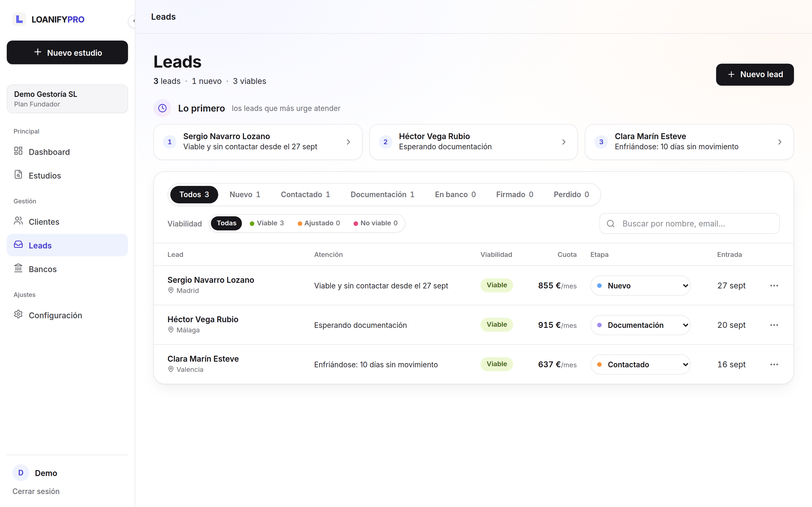Open the Etapa dropdown showing Contactado

coord(640,364)
